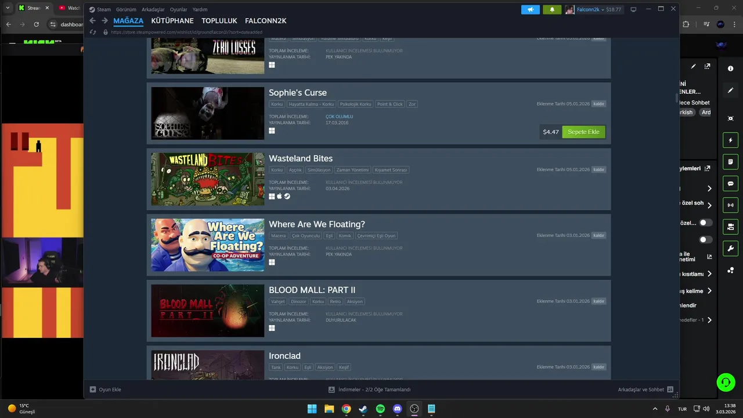This screenshot has width=743, height=418.
Task: Toggle the özel switch in Kick panel
Action: (x=705, y=223)
